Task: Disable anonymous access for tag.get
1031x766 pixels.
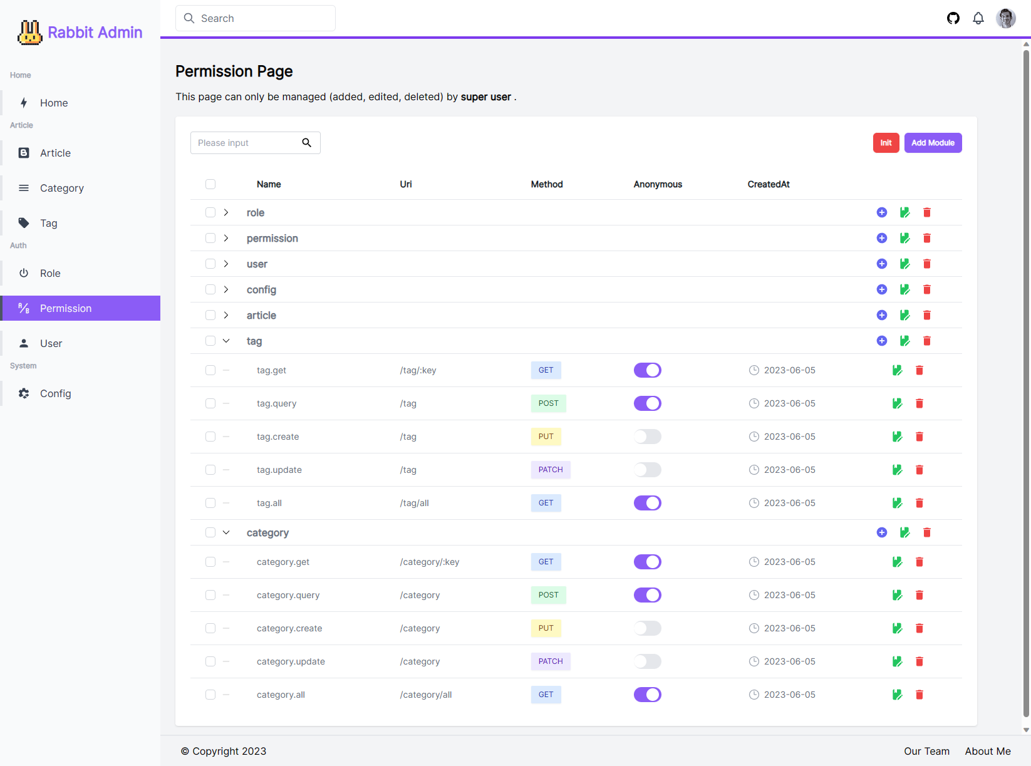Action: 648,370
